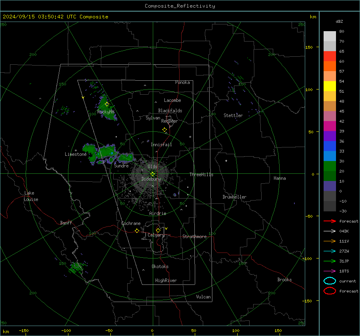360x336 pixels.
Task: Click the HighRiver town label
Action: [x=166, y=280]
